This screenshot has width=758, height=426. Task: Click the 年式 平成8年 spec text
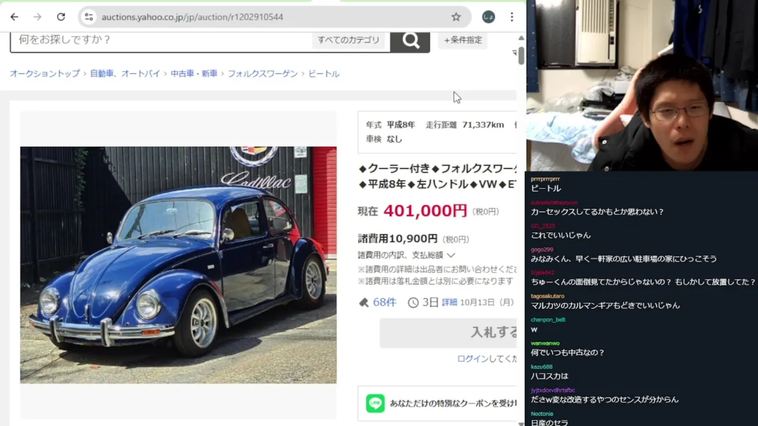tap(390, 125)
